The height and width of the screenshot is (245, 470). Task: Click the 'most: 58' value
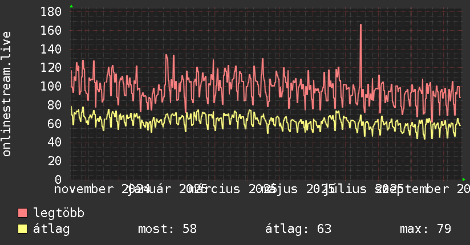(167, 229)
